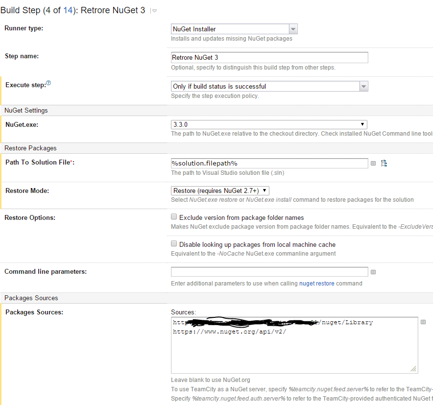Expand the solution path field editor icon
The height and width of the screenshot is (405, 433).
tap(373, 164)
